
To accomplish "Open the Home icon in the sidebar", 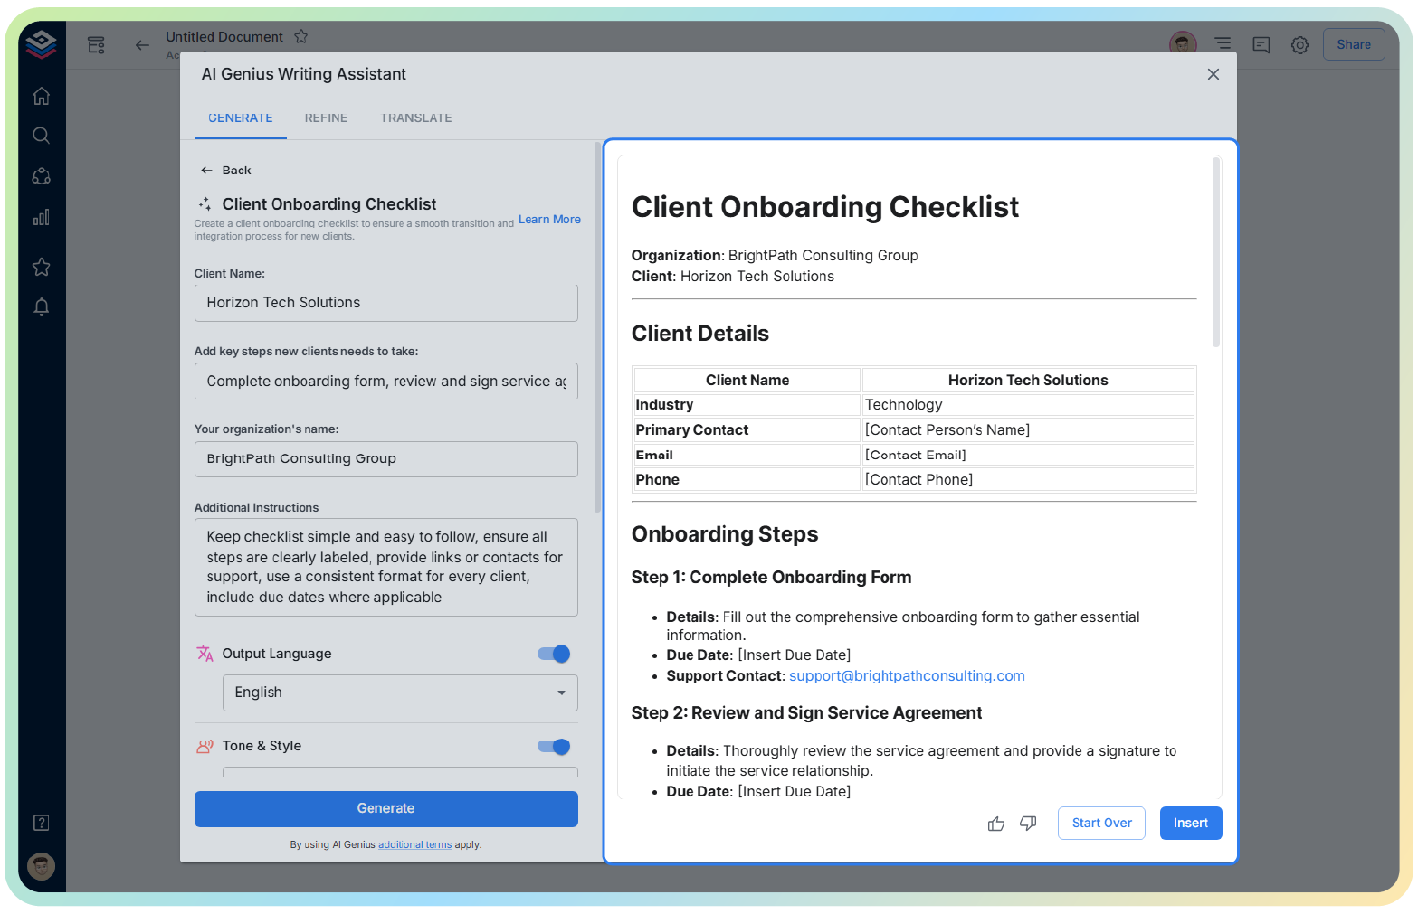I will (x=41, y=95).
